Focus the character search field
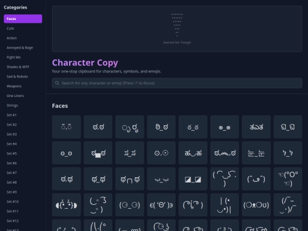This screenshot has height=231, width=308. click(177, 83)
